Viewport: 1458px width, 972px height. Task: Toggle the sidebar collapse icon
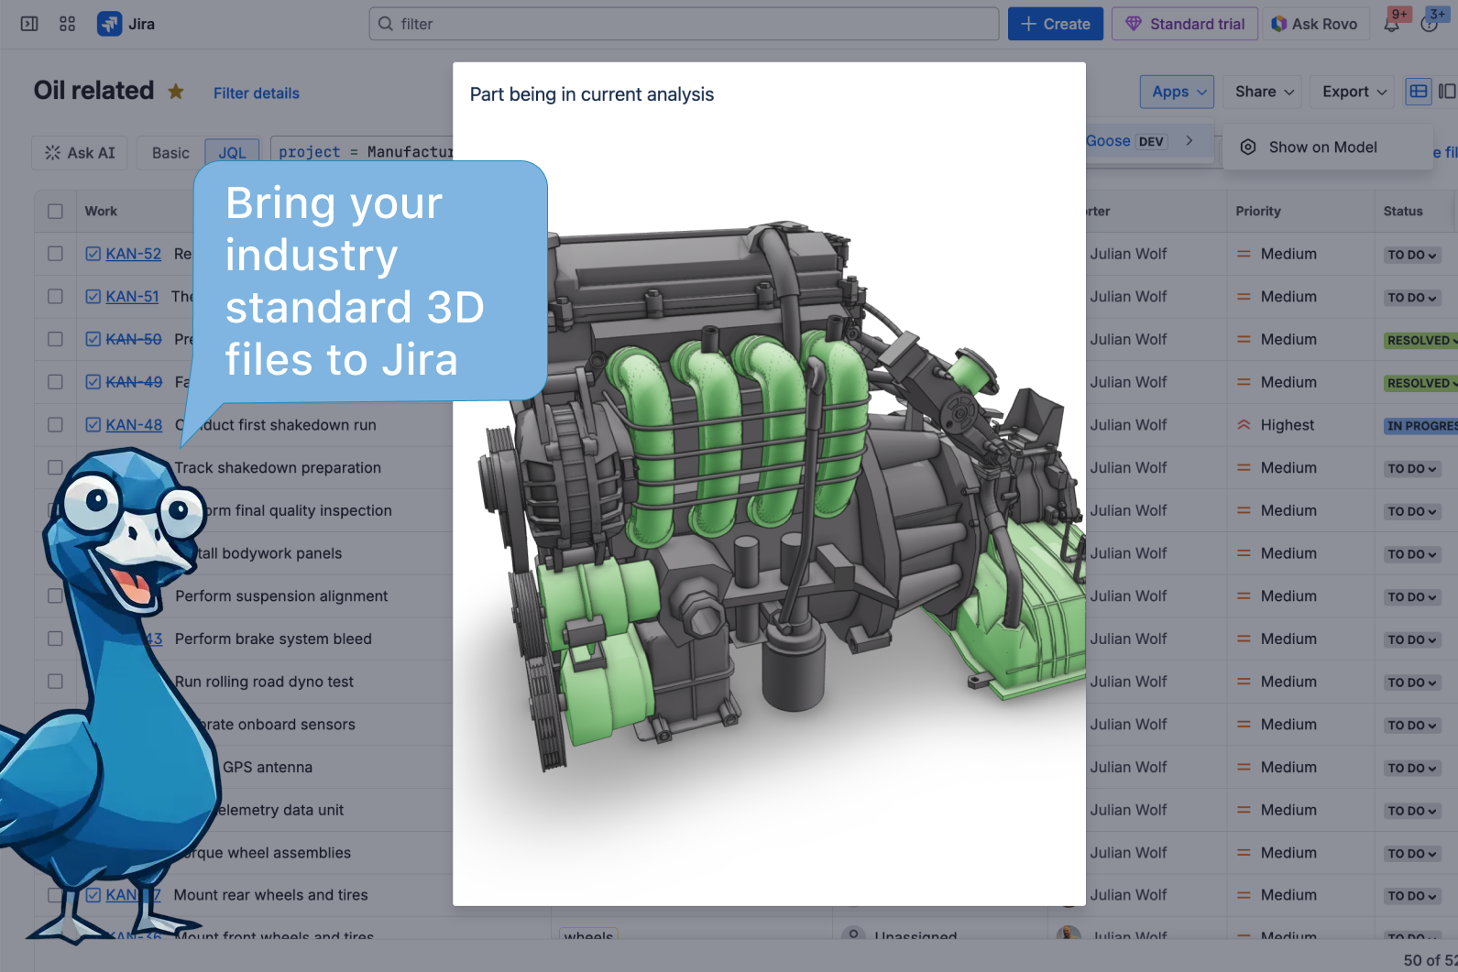pos(29,24)
